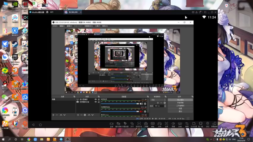253x142 pixels.
Task: Click OBS Exit (退出) button
Action: 180,111
